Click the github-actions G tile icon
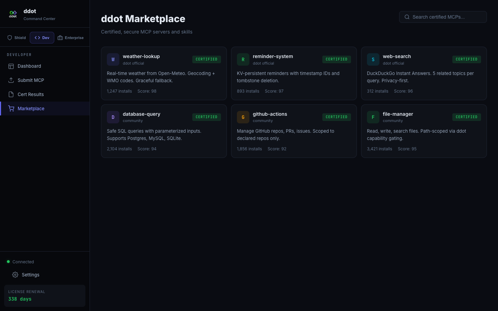The width and height of the screenshot is (498, 311). coord(243,117)
